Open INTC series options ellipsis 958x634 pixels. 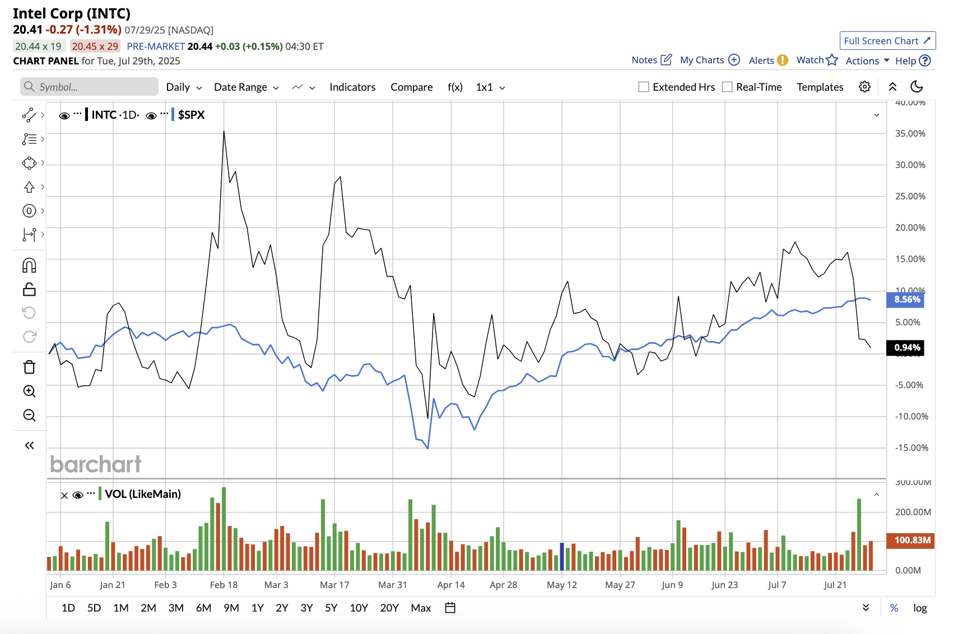[78, 113]
